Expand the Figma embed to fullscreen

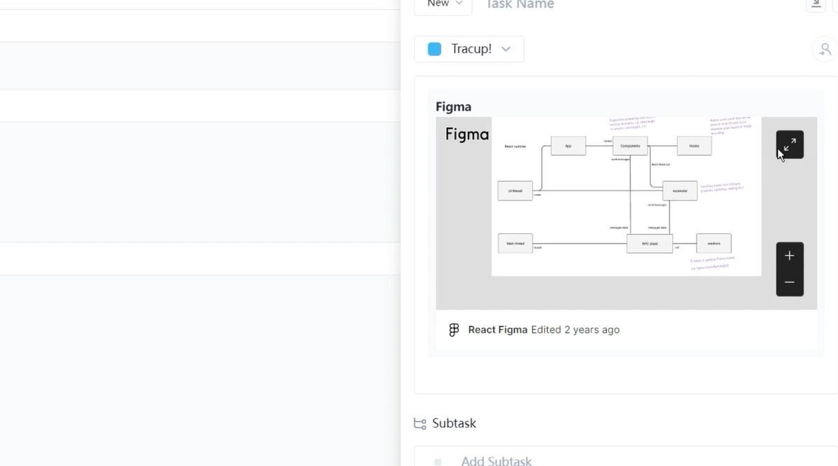click(x=789, y=144)
